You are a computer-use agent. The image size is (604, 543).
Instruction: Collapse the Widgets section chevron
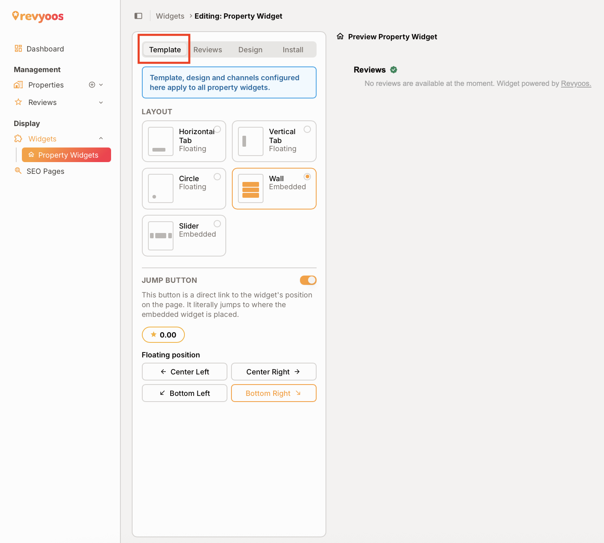[101, 139]
